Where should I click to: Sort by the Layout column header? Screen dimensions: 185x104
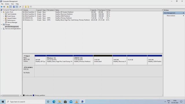click(x=39, y=10)
